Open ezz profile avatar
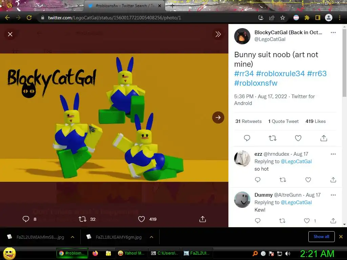Screen dimensions: 347x260 click(x=242, y=158)
